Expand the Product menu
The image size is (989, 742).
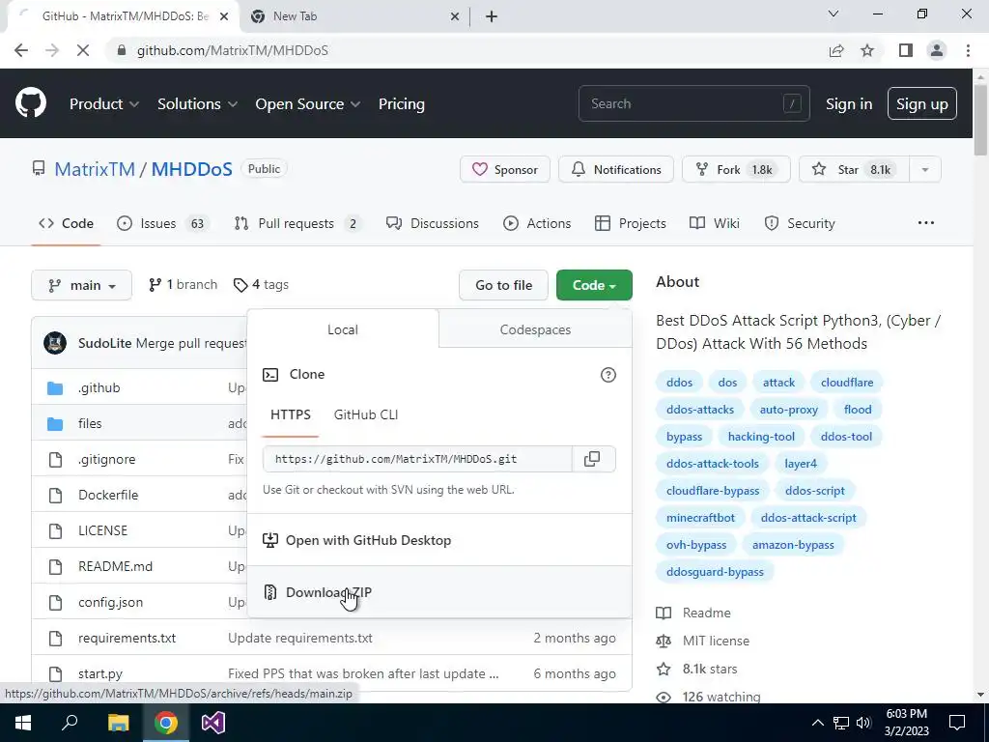click(104, 104)
